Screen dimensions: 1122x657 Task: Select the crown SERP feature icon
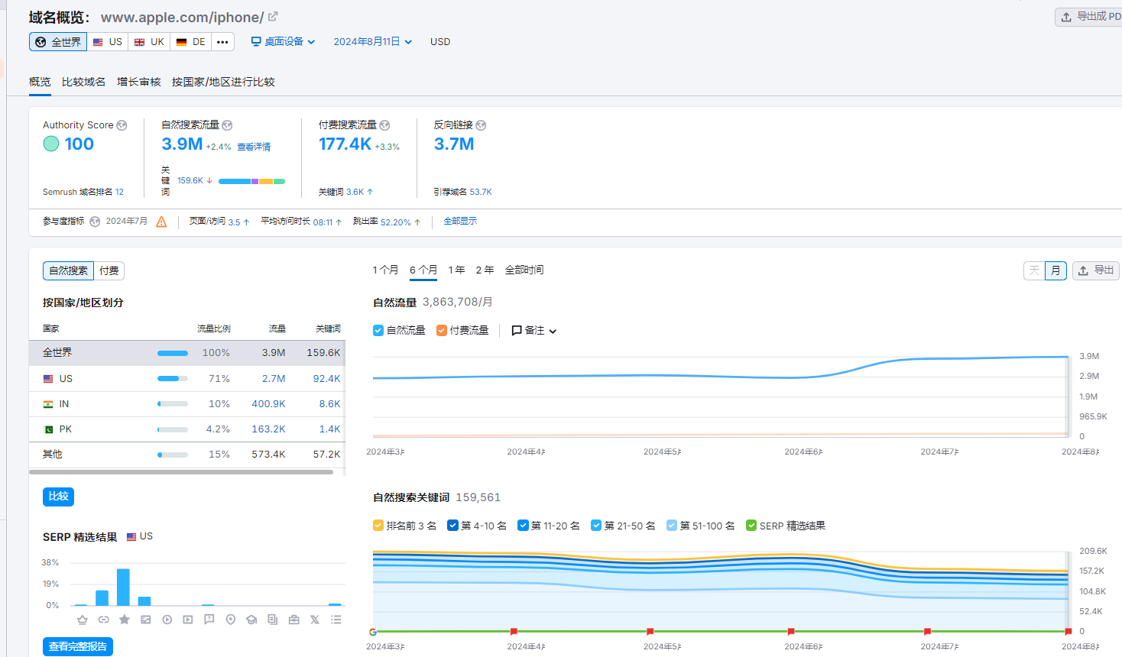[83, 620]
